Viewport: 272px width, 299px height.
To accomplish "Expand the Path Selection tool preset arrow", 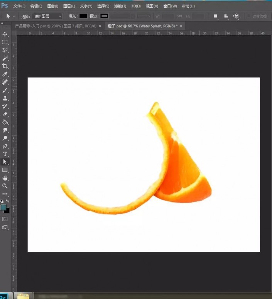I will coord(14,17).
